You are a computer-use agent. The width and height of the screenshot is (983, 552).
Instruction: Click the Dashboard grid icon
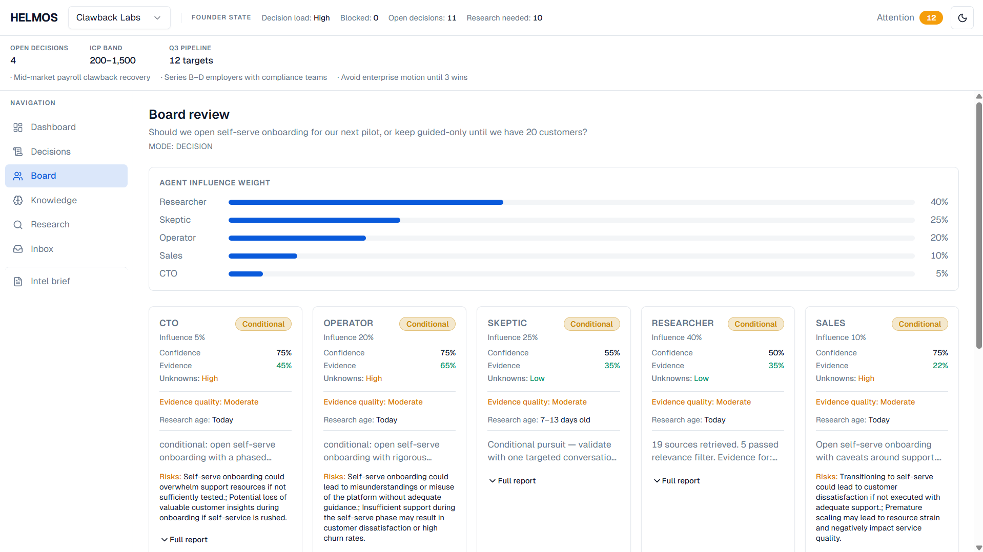pos(18,128)
